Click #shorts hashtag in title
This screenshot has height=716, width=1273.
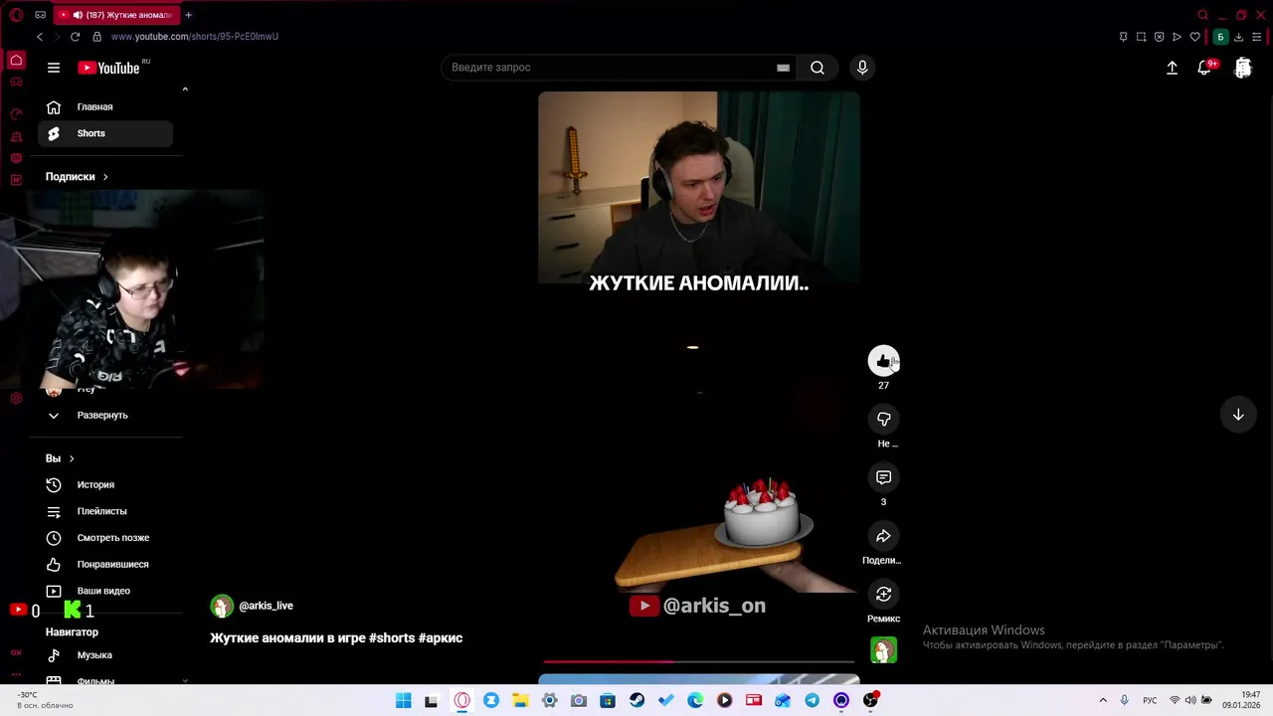click(392, 637)
